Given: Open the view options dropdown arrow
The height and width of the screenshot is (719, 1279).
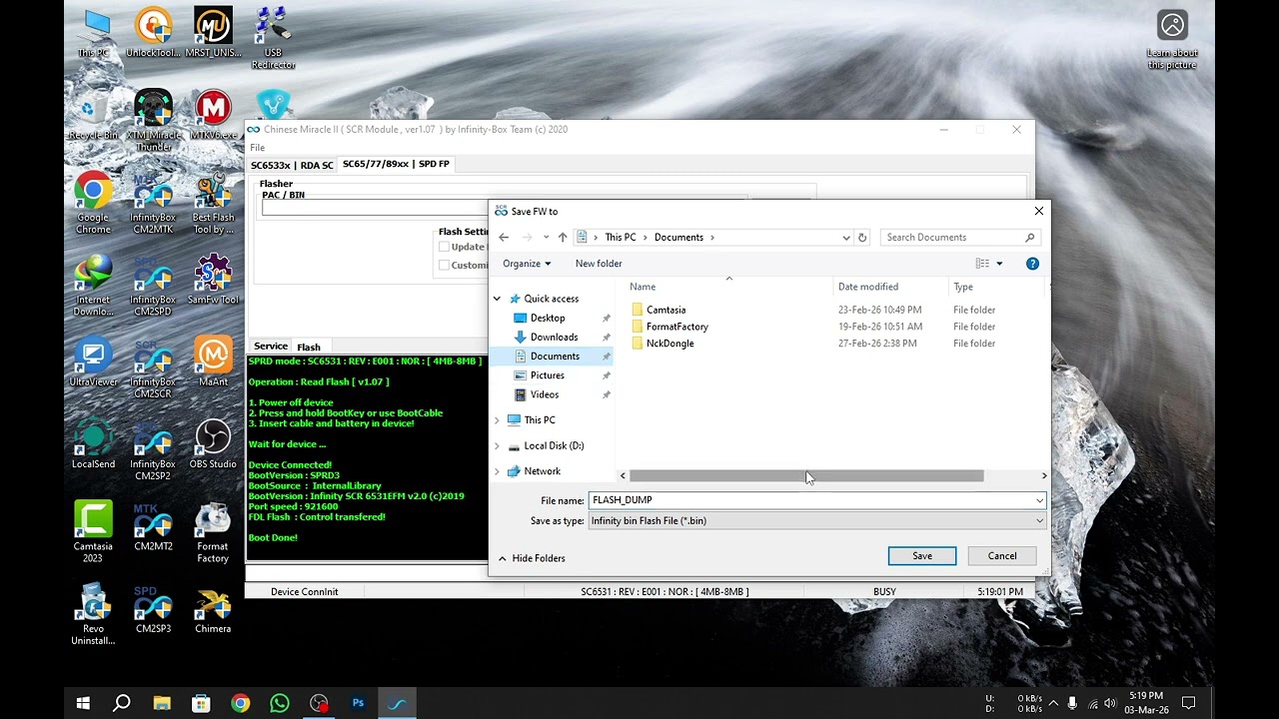Looking at the screenshot, I should pyautogui.click(x=999, y=264).
